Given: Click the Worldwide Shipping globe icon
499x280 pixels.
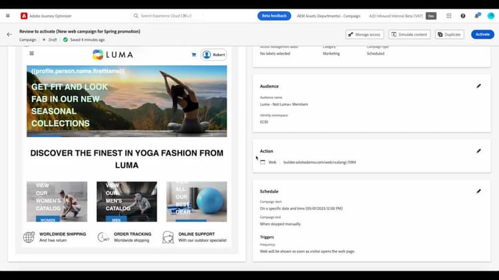Looking at the screenshot, I should tap(29, 237).
